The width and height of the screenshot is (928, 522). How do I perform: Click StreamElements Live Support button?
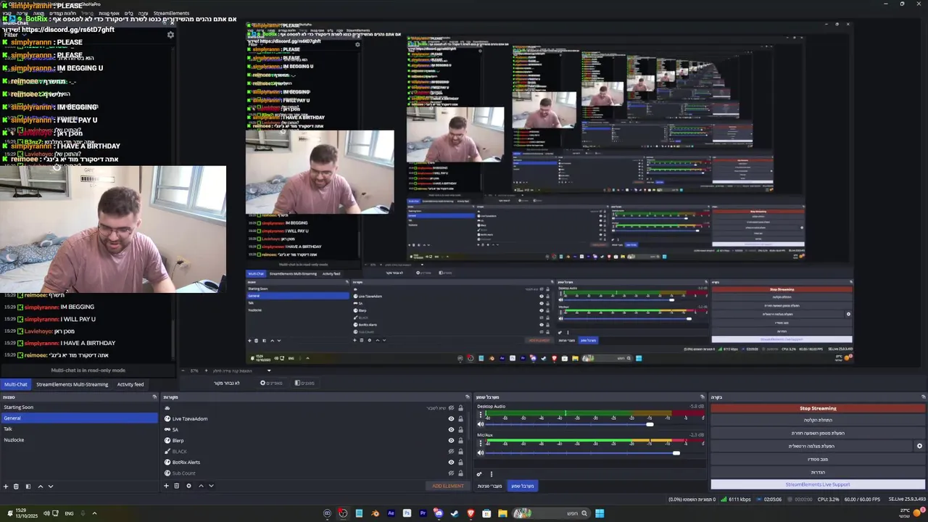[818, 484]
